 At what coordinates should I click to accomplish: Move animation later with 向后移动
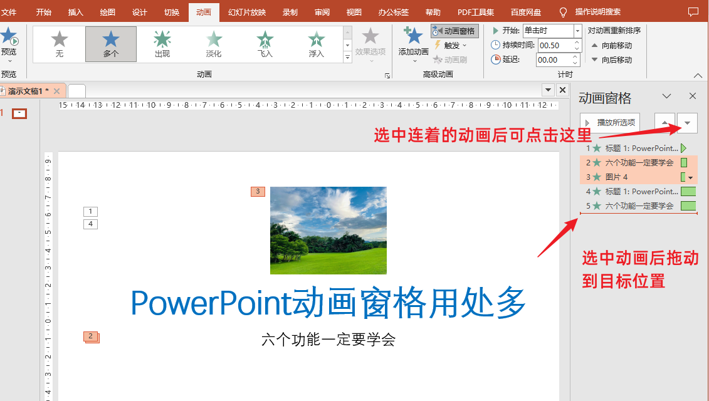pyautogui.click(x=612, y=60)
